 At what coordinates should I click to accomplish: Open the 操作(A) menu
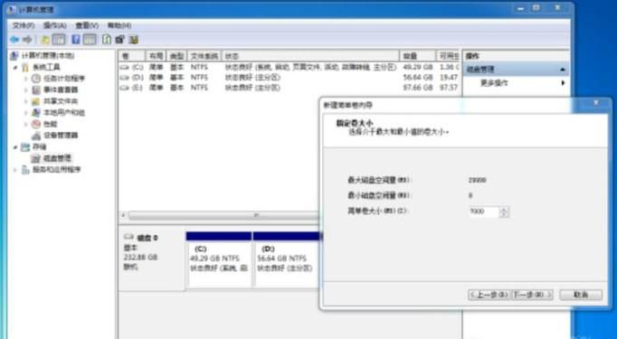[x=54, y=25]
